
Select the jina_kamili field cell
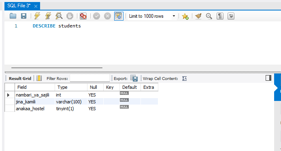[x=35, y=102]
